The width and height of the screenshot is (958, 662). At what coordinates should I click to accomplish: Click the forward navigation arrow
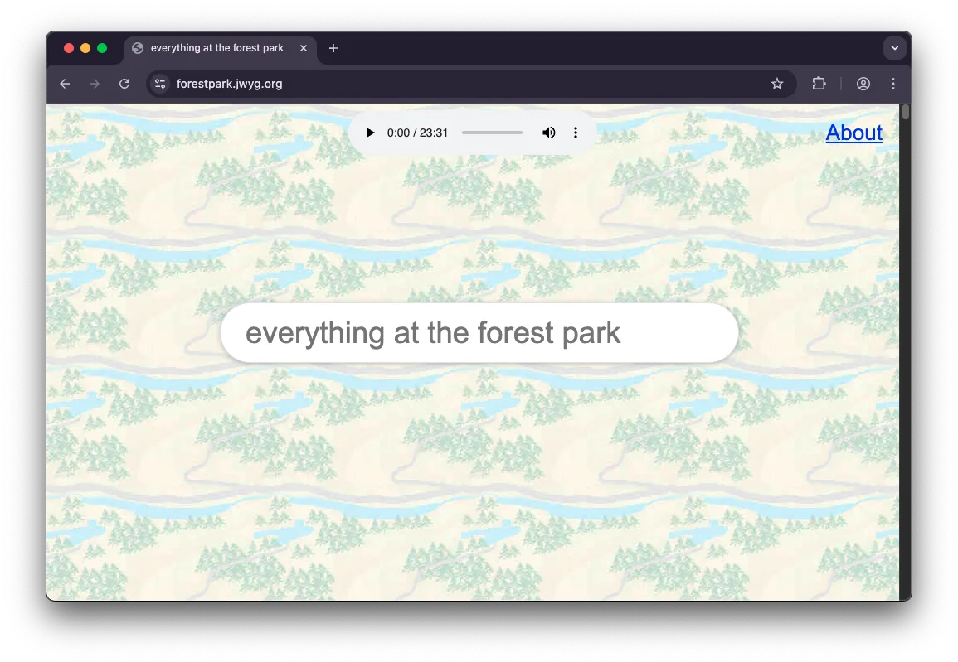95,84
